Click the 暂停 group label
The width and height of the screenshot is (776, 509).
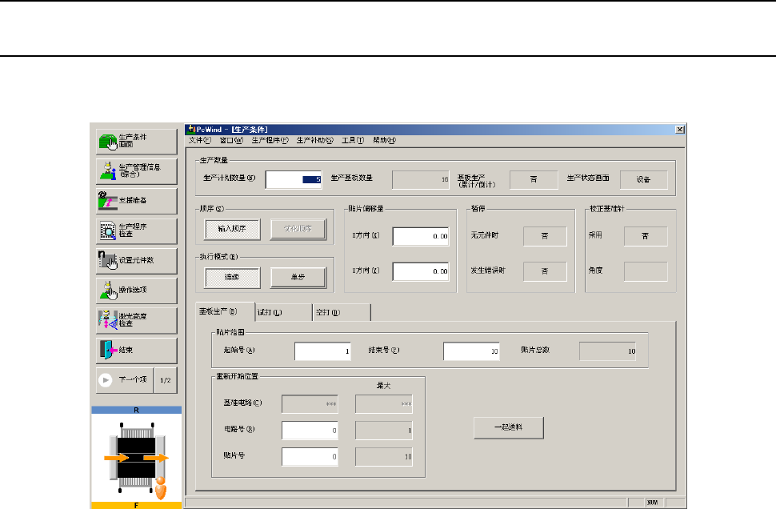(x=478, y=208)
